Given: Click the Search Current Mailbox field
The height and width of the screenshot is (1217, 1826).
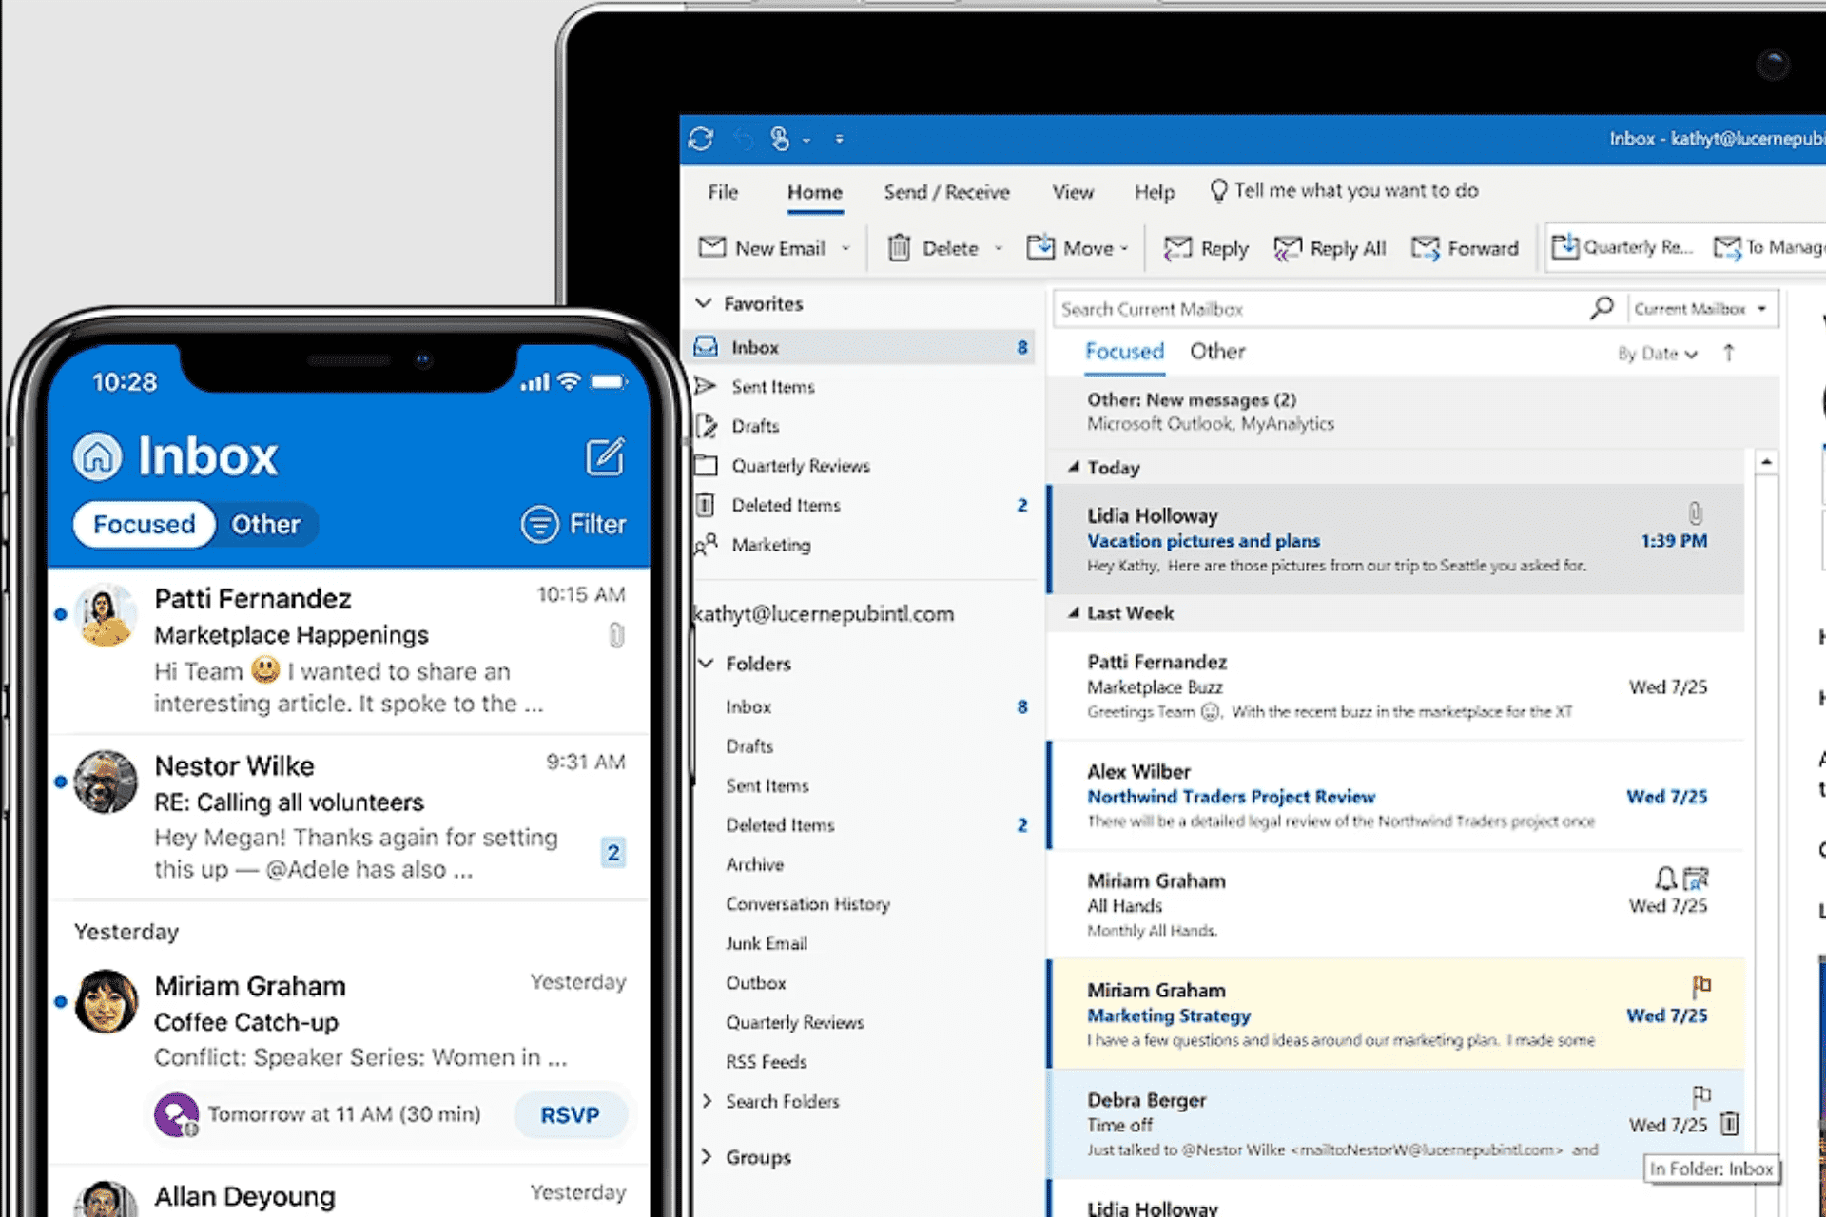Looking at the screenshot, I should point(1322,309).
